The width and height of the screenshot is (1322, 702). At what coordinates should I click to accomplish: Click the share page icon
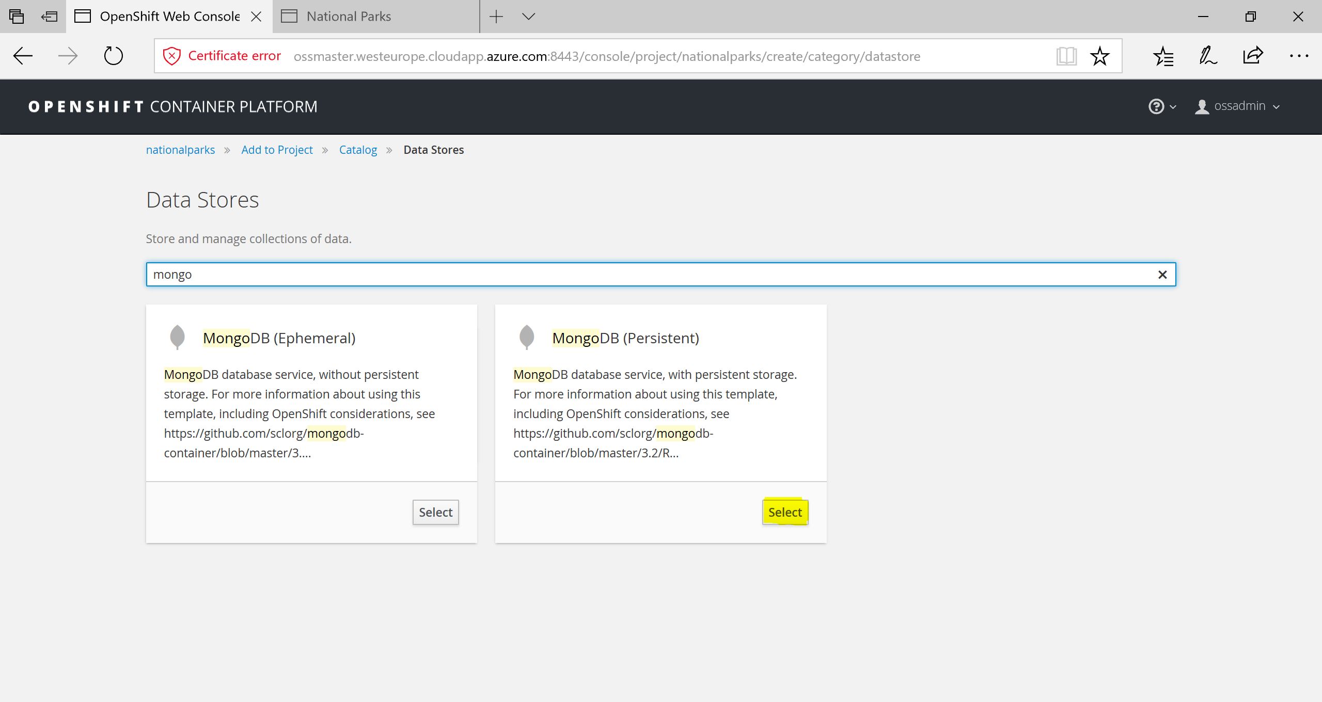(1253, 56)
